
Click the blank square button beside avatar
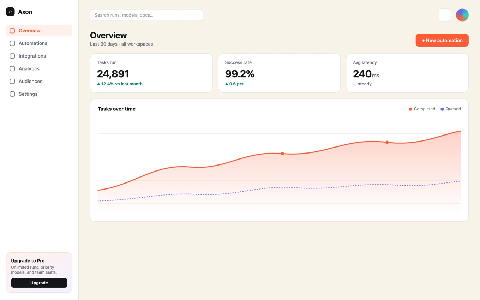(x=445, y=15)
